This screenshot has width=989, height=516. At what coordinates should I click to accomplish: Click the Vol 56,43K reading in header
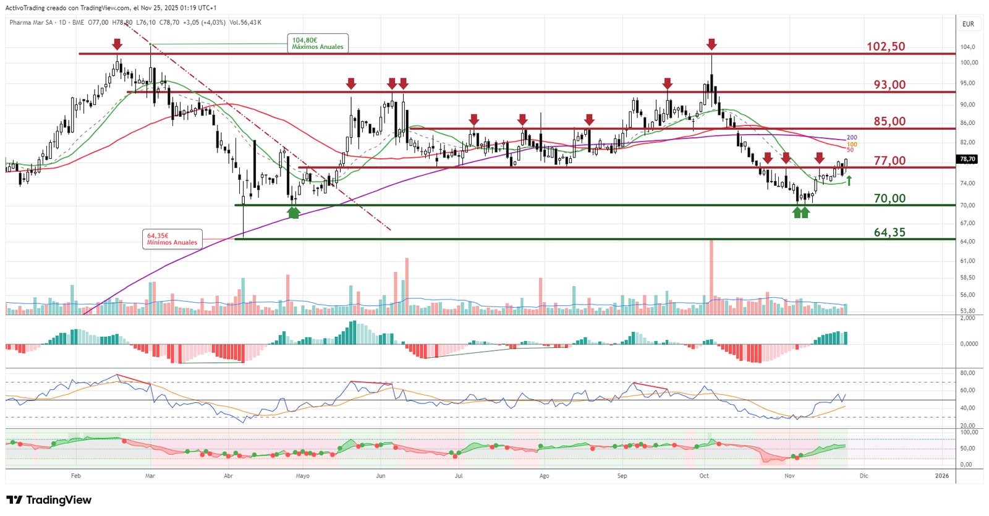245,22
